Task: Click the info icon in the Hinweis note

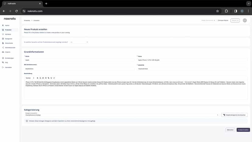Action: click(27, 121)
